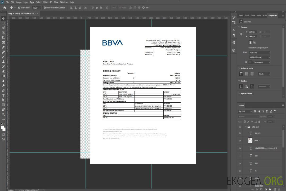Viewport: 286px width, 191px height.
Task: Toggle grid button in Rulers & Grids
Action: coord(247,74)
